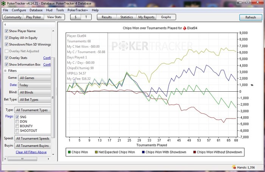The height and width of the screenshot is (172, 265).
Task: Check the BOUNTY flag
Action: (x=17, y=126)
